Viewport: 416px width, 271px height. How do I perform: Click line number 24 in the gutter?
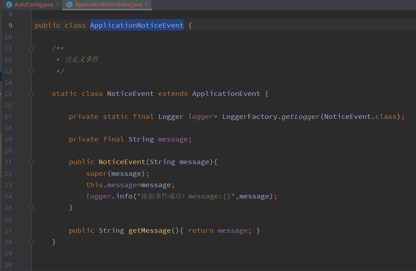click(x=8, y=196)
